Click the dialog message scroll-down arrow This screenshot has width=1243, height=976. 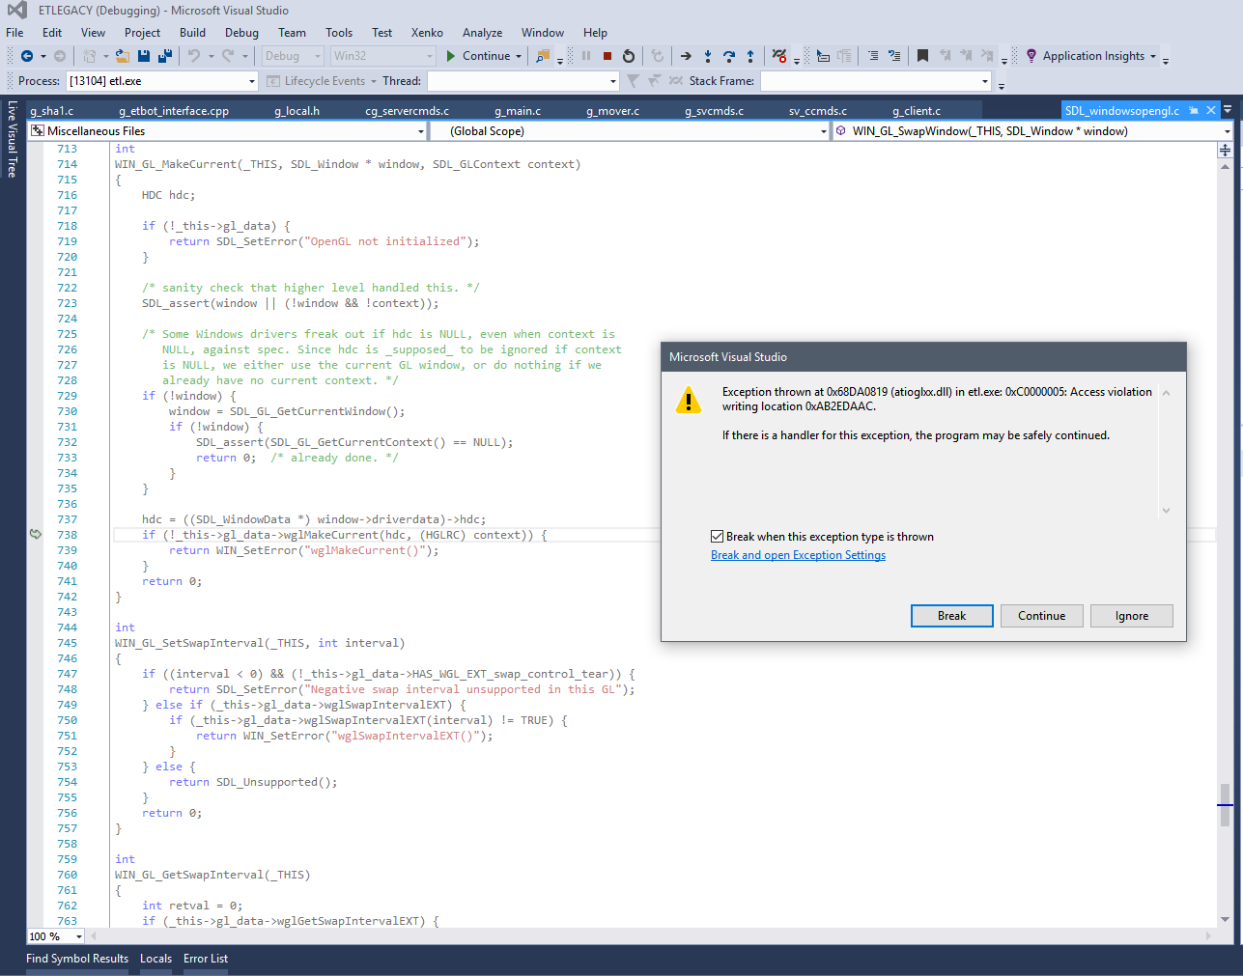click(x=1166, y=511)
